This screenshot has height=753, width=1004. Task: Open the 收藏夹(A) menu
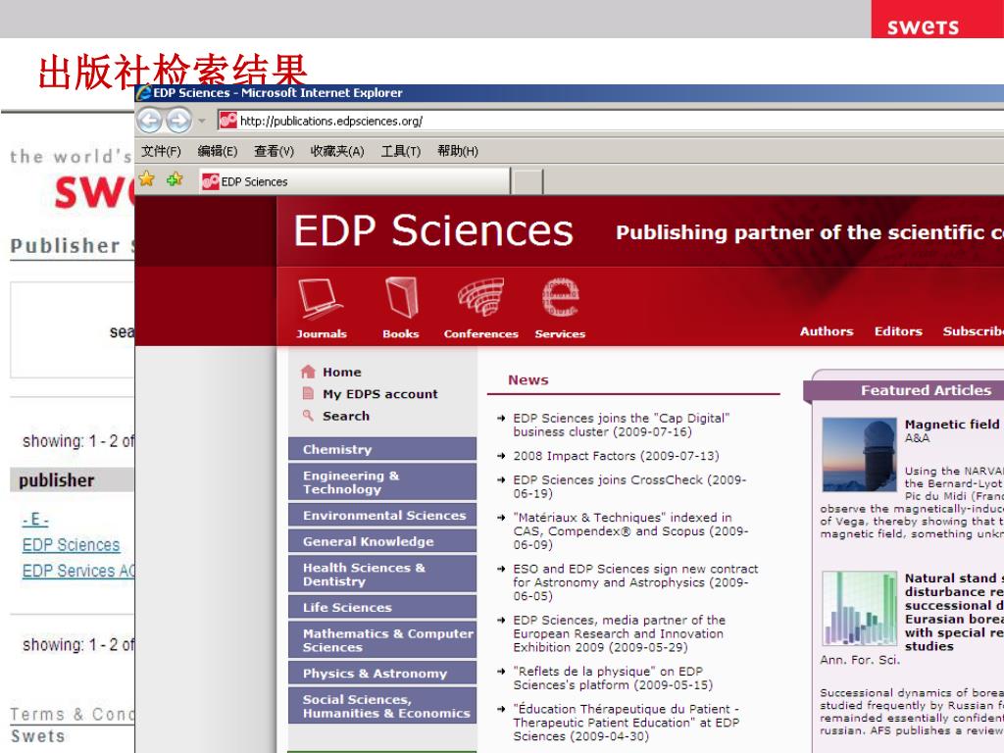tap(337, 151)
